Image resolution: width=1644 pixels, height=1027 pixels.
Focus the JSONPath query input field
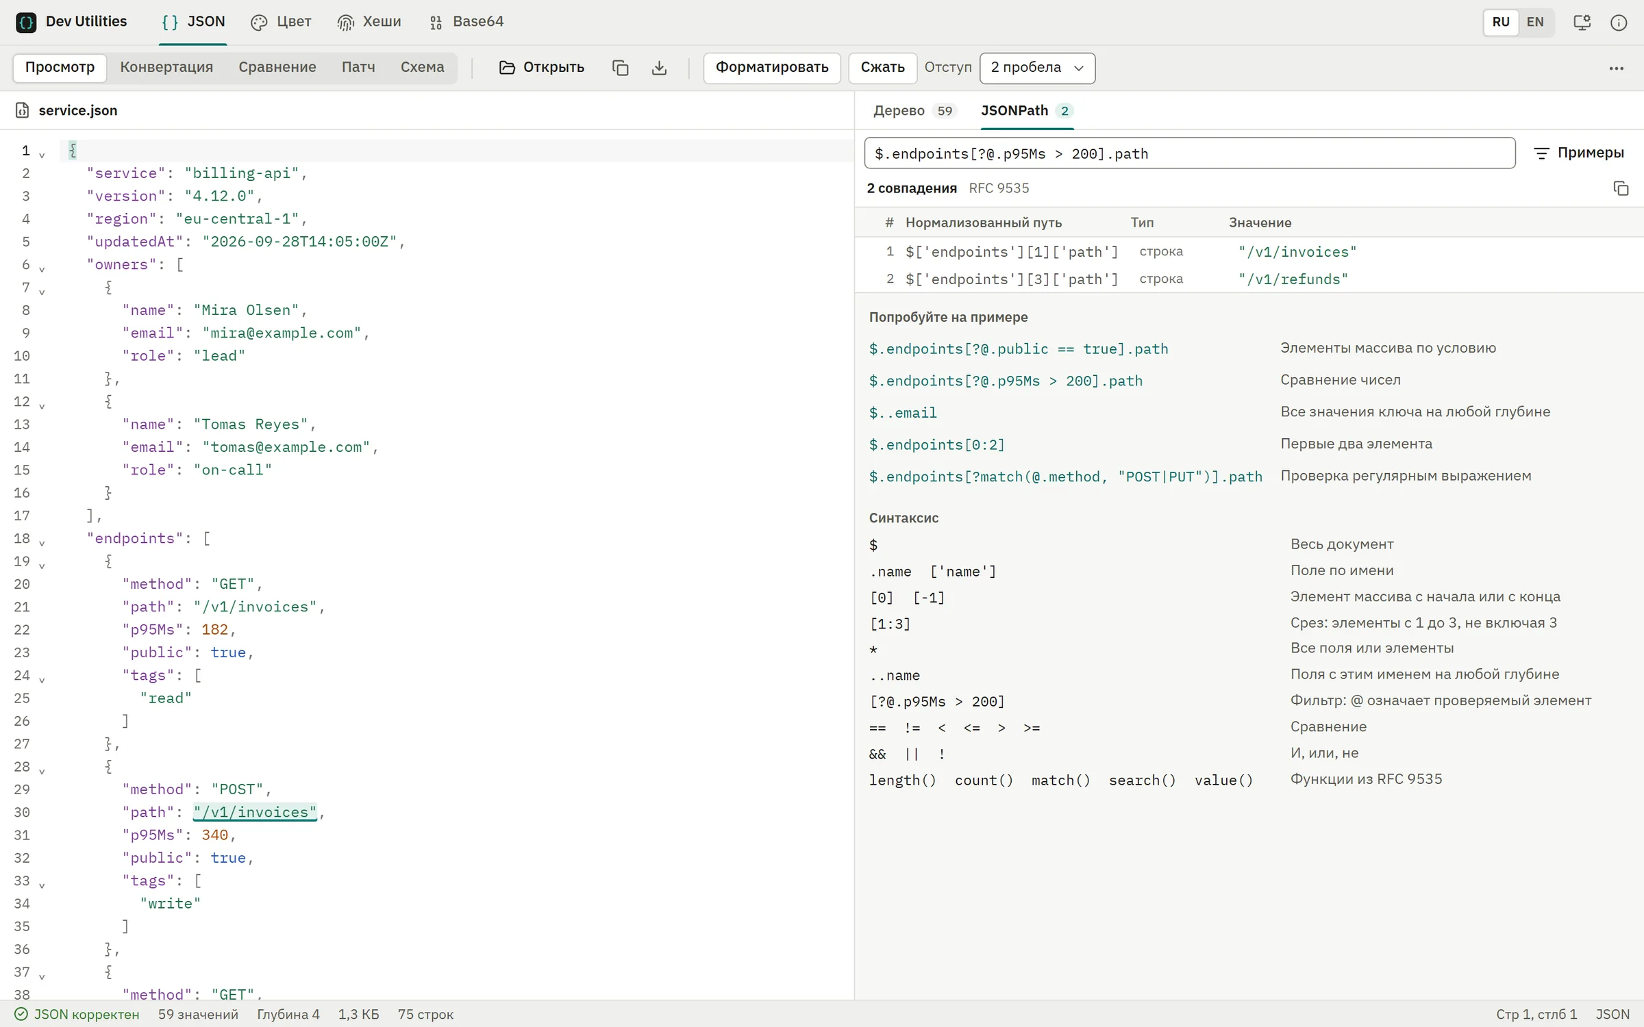click(x=1189, y=153)
